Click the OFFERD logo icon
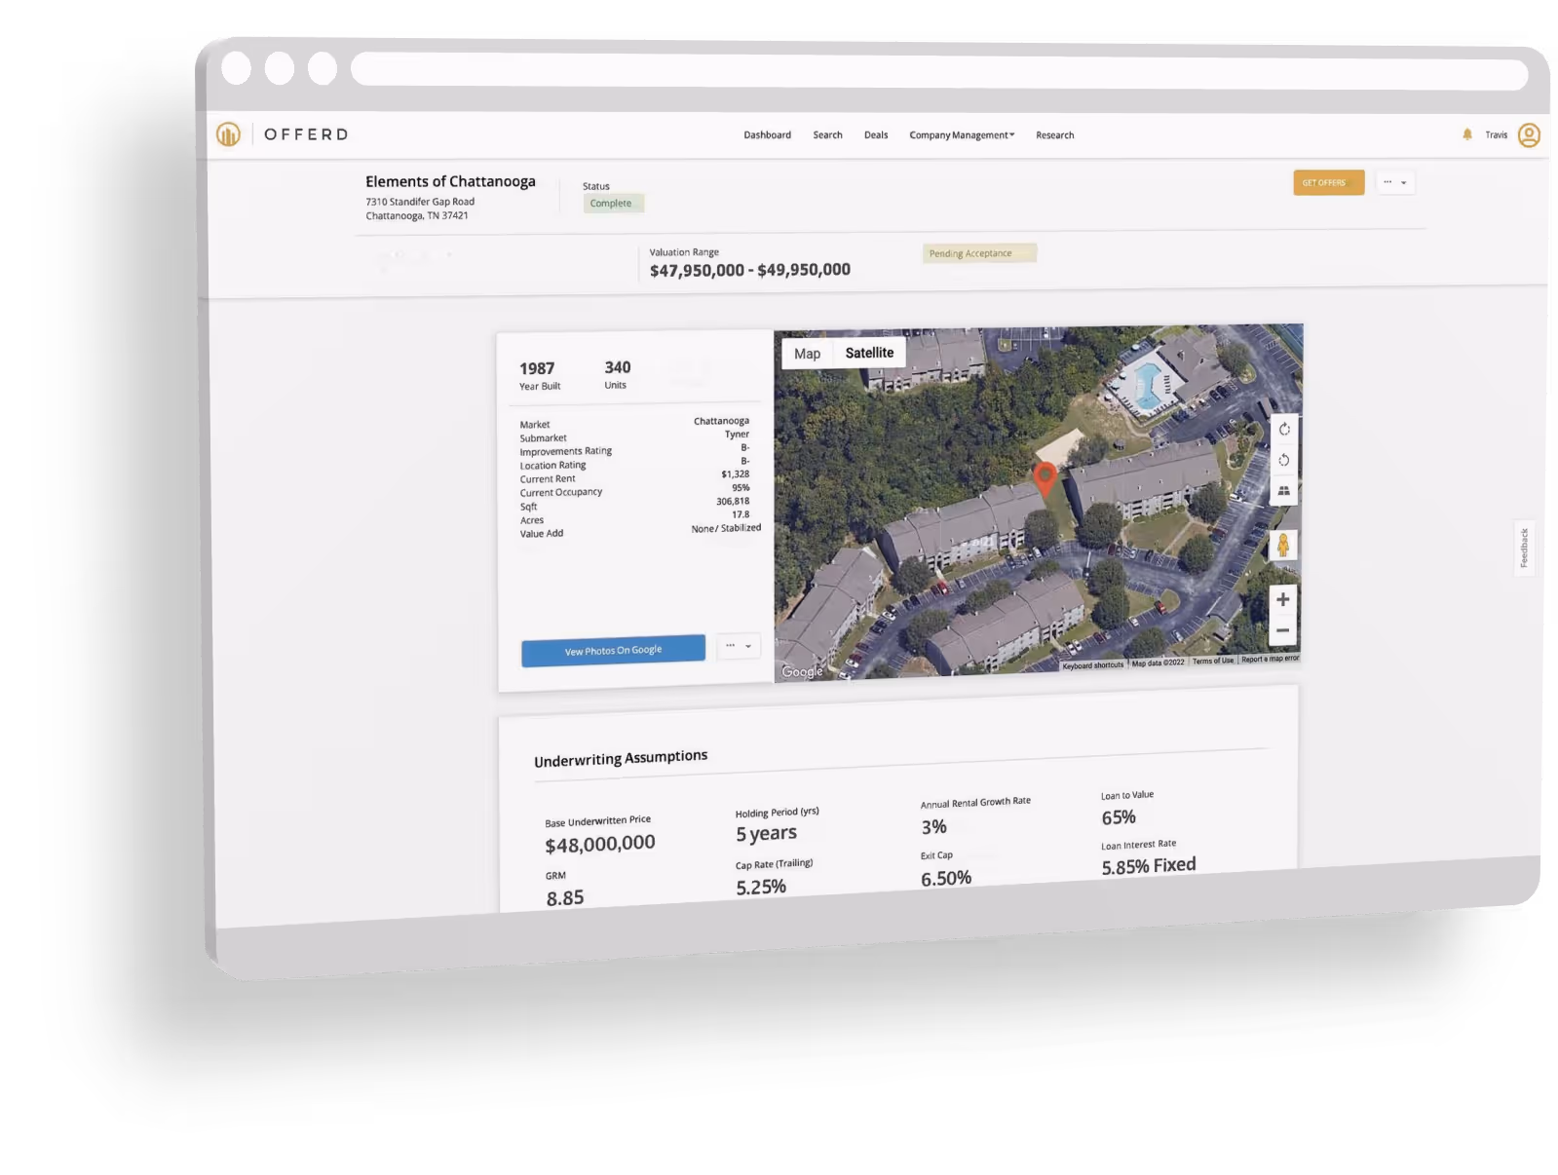This screenshot has height=1175, width=1558. 228,134
